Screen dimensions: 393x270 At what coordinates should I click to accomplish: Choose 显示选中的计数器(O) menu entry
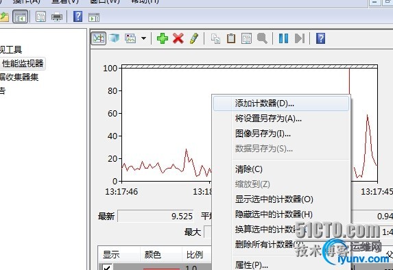(x=281, y=199)
